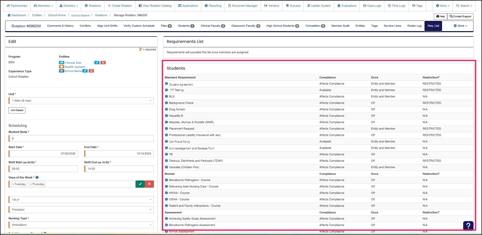Click the Student Slots input field
This screenshot has width=482, height=235.
pos(81,138)
